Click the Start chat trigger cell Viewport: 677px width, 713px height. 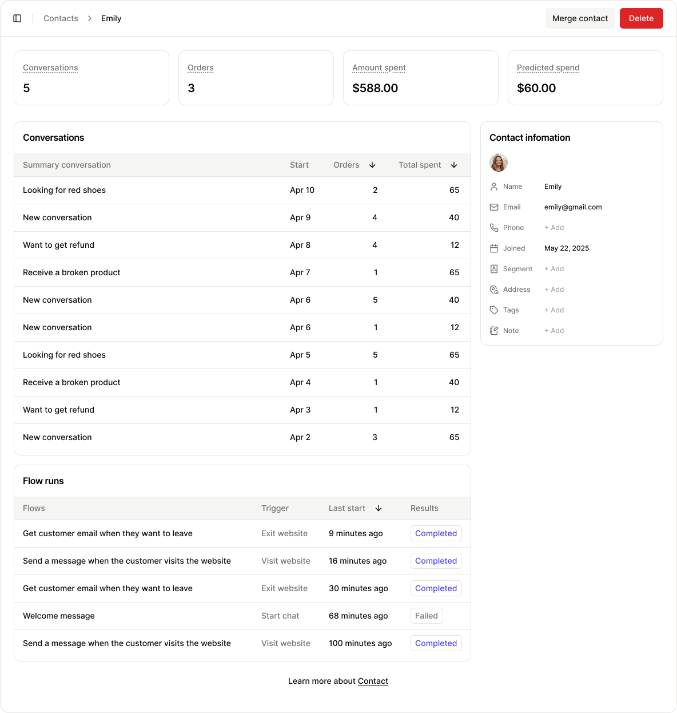280,616
